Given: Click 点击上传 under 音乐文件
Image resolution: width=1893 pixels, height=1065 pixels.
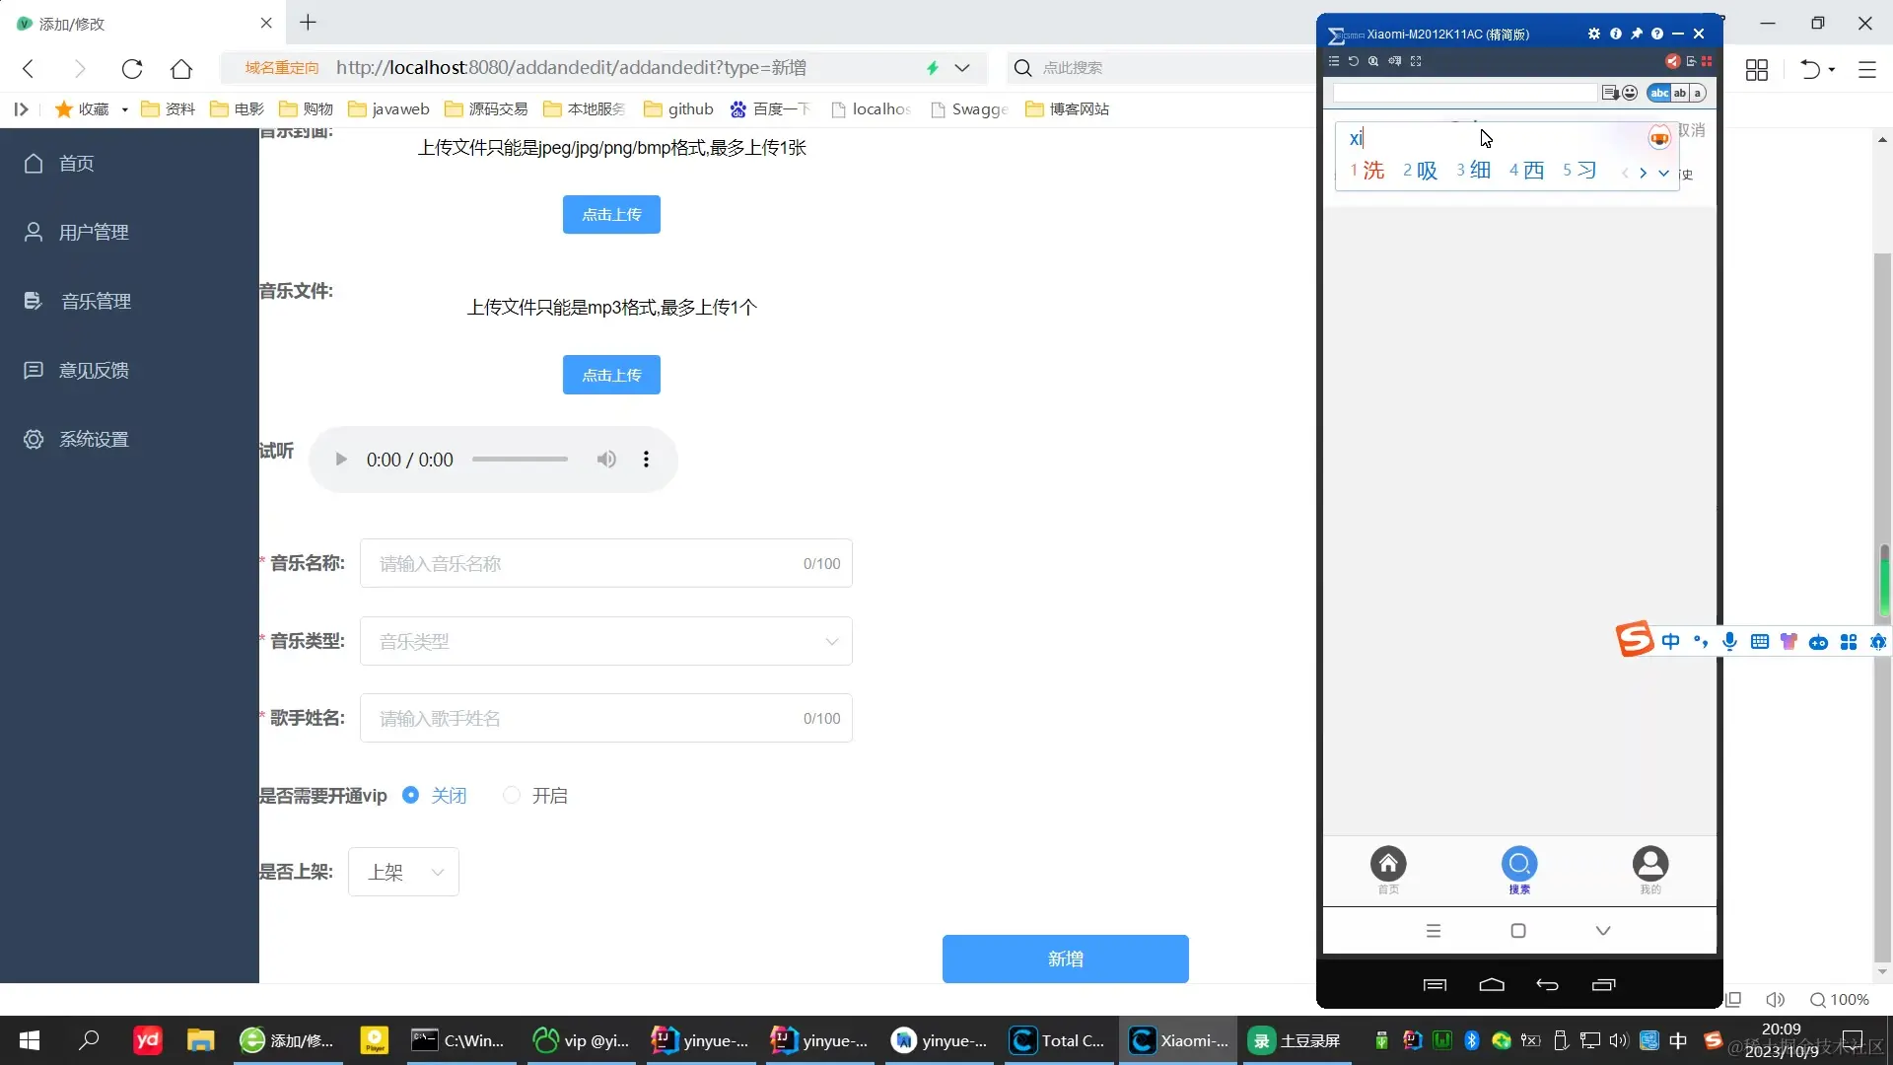Looking at the screenshot, I should click(x=611, y=375).
